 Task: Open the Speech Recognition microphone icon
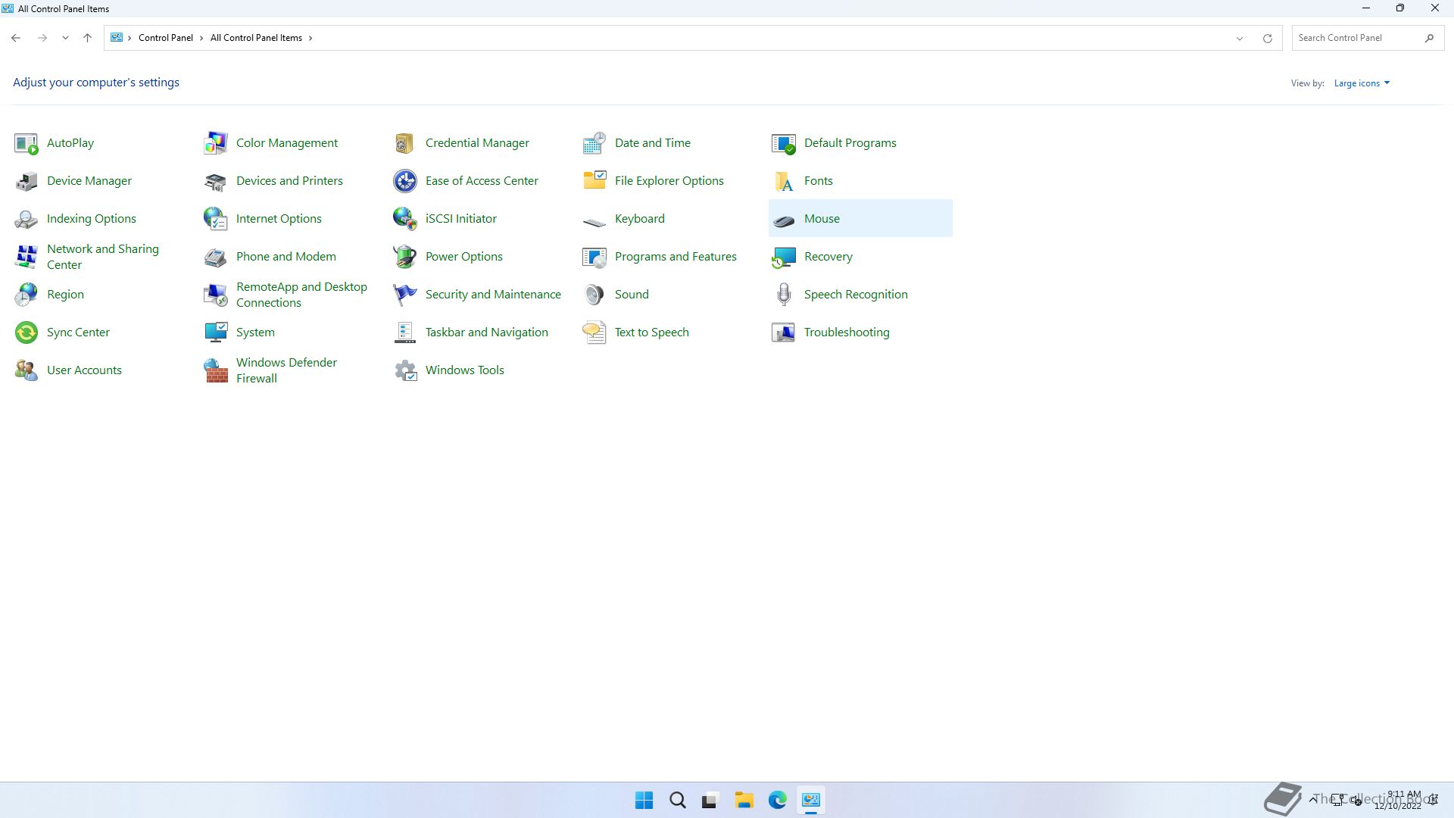[784, 295]
